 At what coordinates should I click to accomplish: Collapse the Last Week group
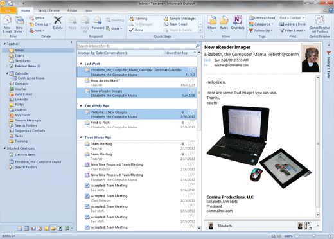pos(81,64)
